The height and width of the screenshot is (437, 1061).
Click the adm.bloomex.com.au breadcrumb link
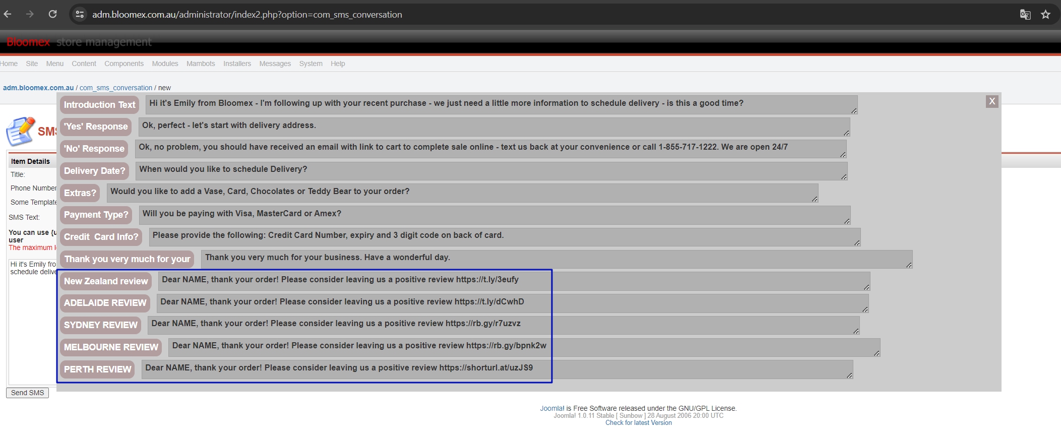click(38, 88)
